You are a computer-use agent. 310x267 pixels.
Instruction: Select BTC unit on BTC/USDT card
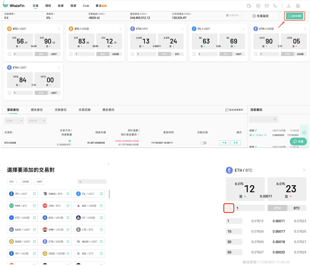(41, 54)
